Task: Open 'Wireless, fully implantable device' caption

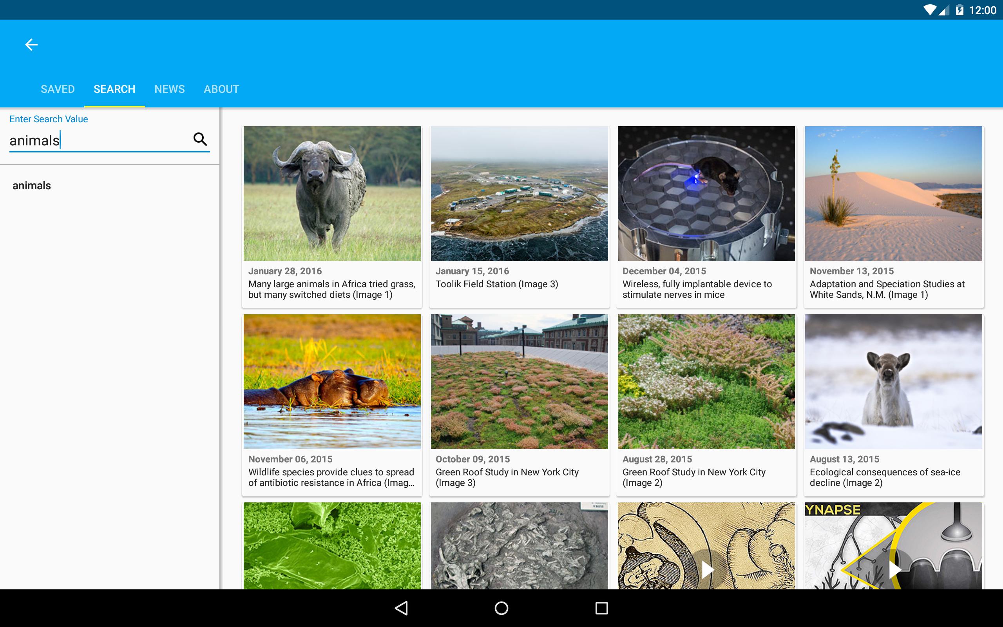Action: tap(697, 290)
